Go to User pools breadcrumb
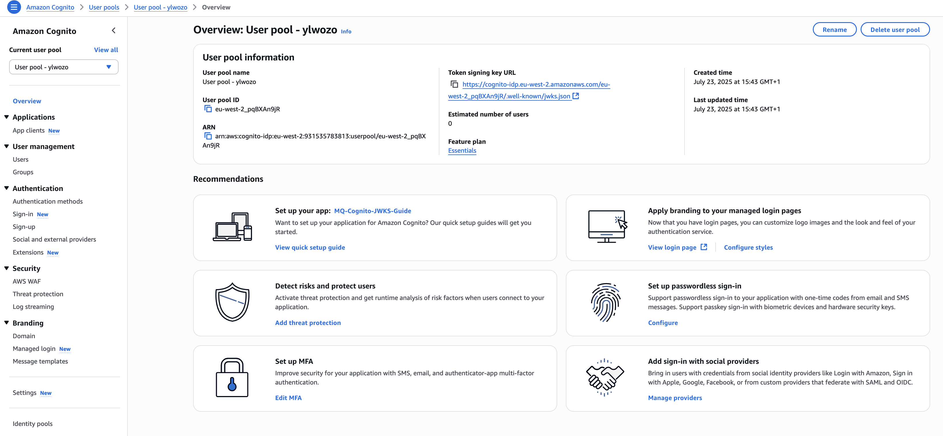Screen dimensions: 943x436 click(x=104, y=7)
